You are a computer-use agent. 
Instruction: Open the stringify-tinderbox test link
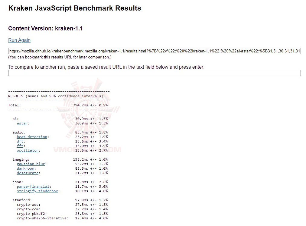pos(37,191)
